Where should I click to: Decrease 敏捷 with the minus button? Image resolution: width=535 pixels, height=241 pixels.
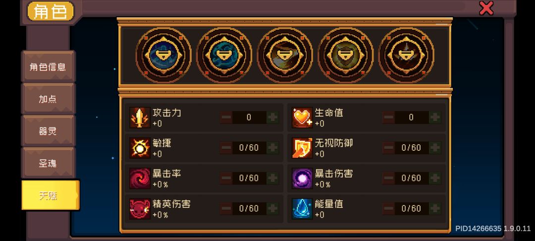226,148
